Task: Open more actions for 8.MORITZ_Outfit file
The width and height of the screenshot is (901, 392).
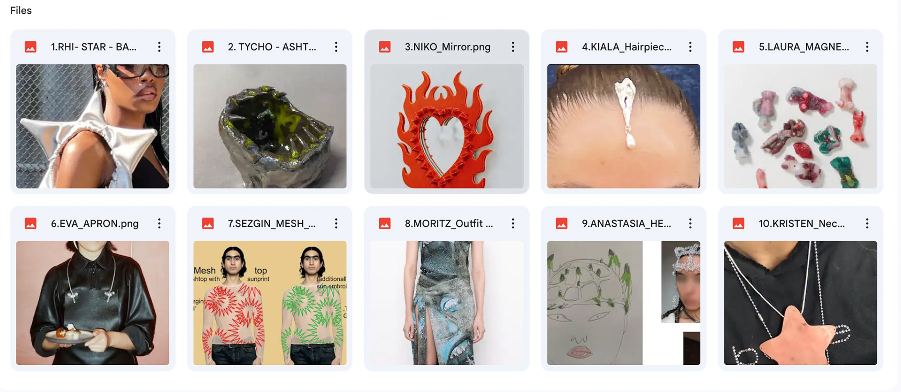Action: tap(513, 224)
